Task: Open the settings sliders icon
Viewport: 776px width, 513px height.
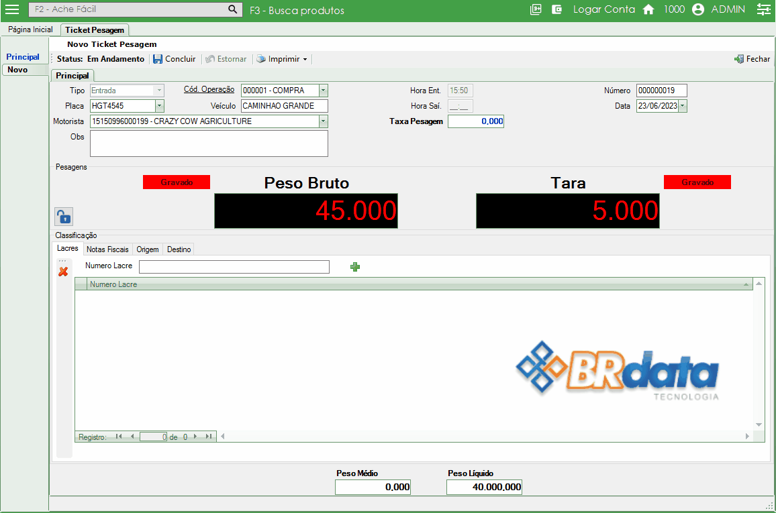Action: [763, 9]
